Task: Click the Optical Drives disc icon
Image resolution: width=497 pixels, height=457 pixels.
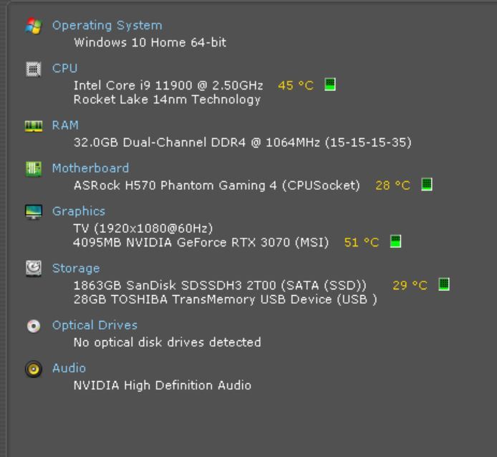Action: pos(33,325)
